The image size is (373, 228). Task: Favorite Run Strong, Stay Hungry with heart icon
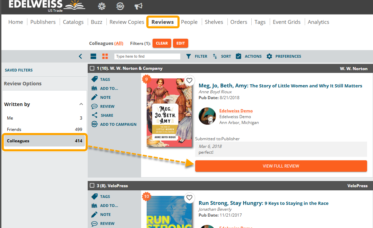click(189, 198)
